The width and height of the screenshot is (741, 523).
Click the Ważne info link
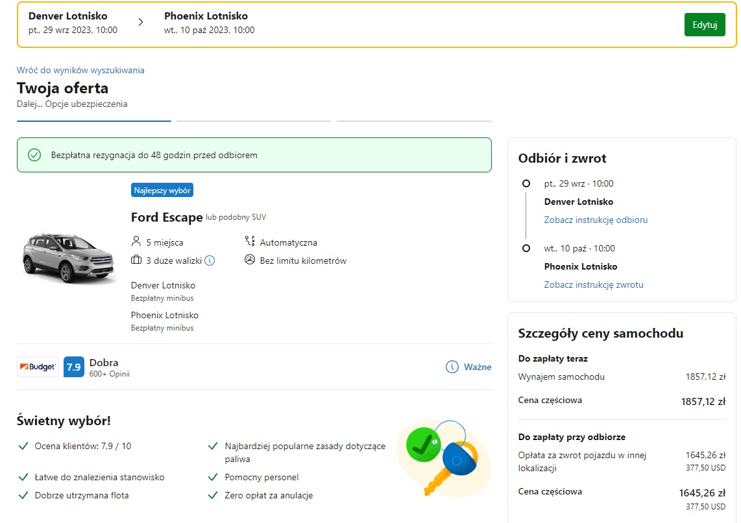click(x=478, y=367)
